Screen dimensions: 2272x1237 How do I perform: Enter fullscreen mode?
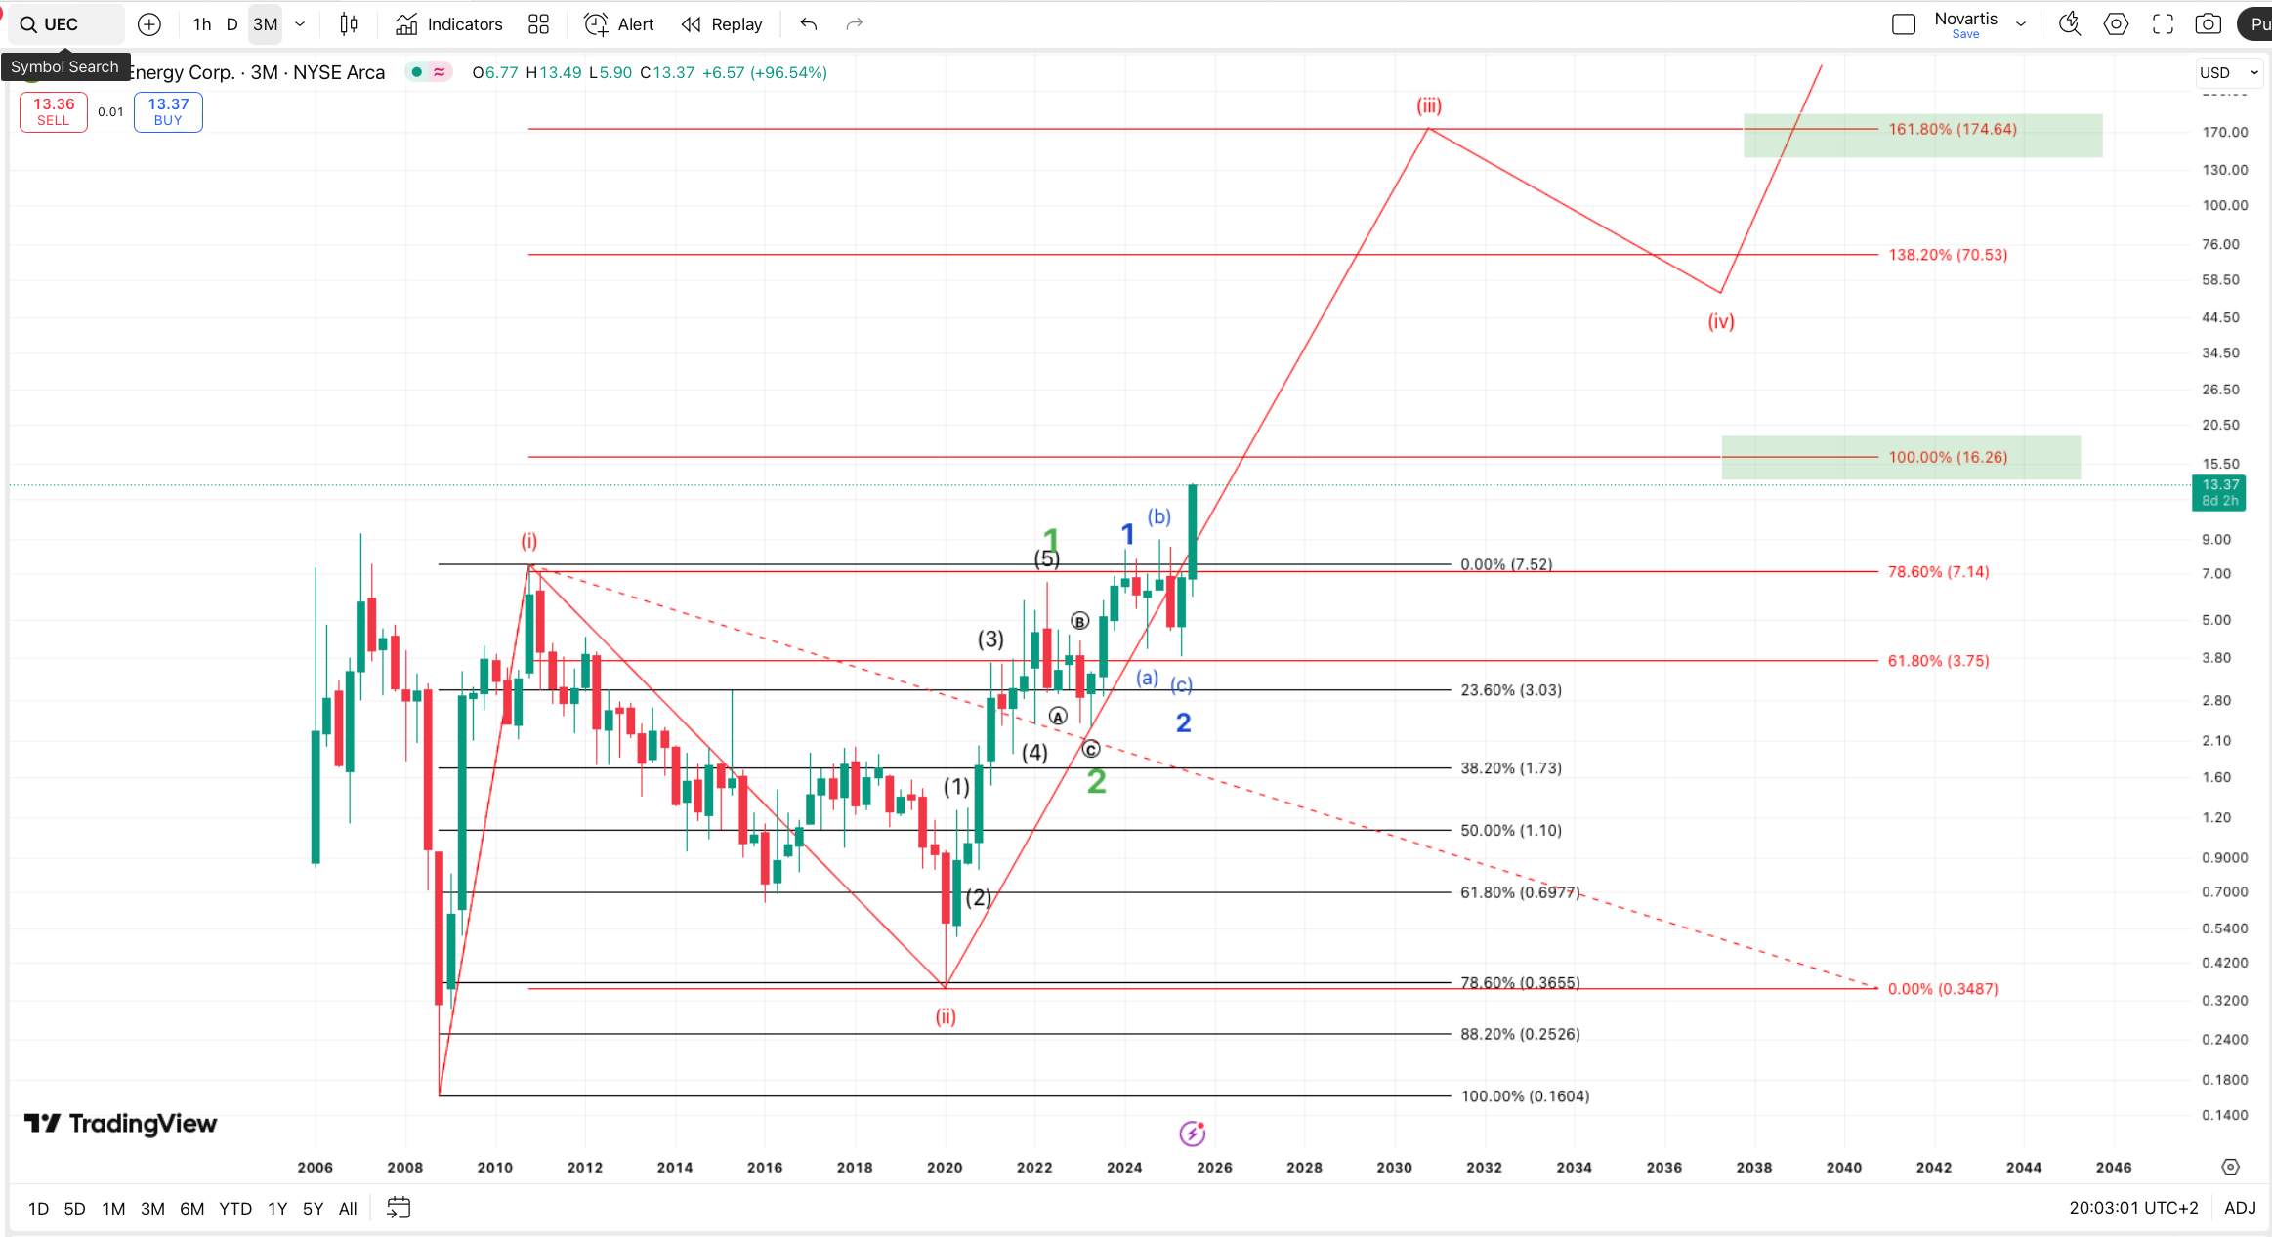(x=2163, y=24)
